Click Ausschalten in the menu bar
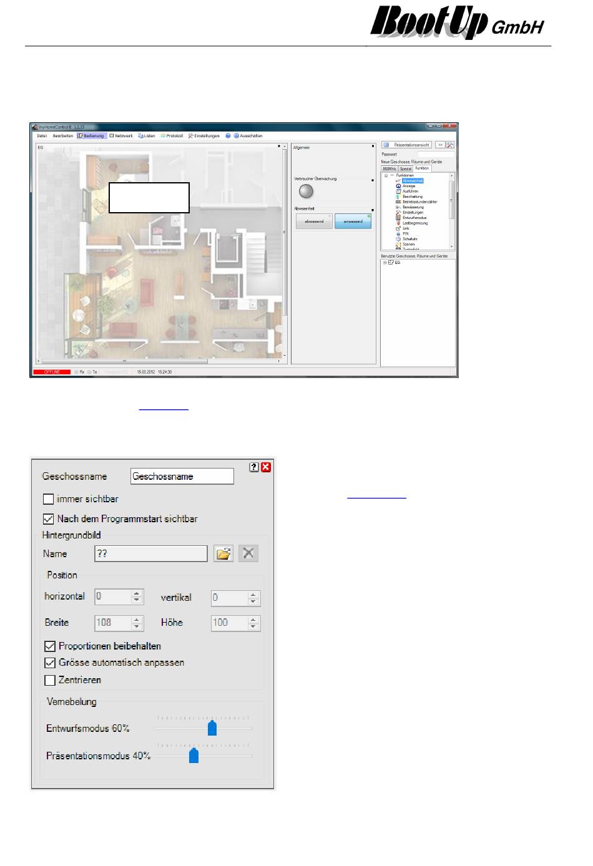Screen dimensions: 593x866 (x=248, y=135)
